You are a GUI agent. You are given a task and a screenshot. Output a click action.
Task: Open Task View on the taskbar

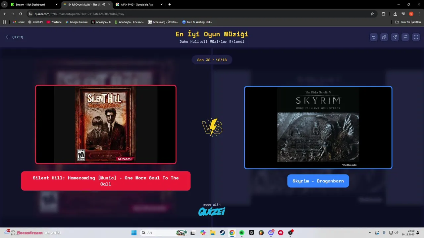click(193, 233)
